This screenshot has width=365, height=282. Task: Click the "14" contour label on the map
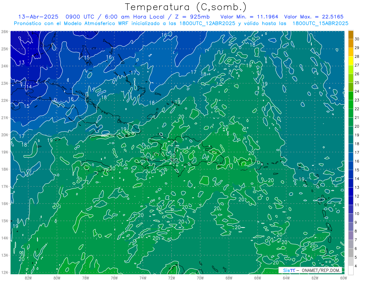29,87
